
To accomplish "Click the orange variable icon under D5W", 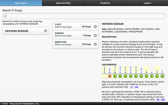I will coord(109,76).
